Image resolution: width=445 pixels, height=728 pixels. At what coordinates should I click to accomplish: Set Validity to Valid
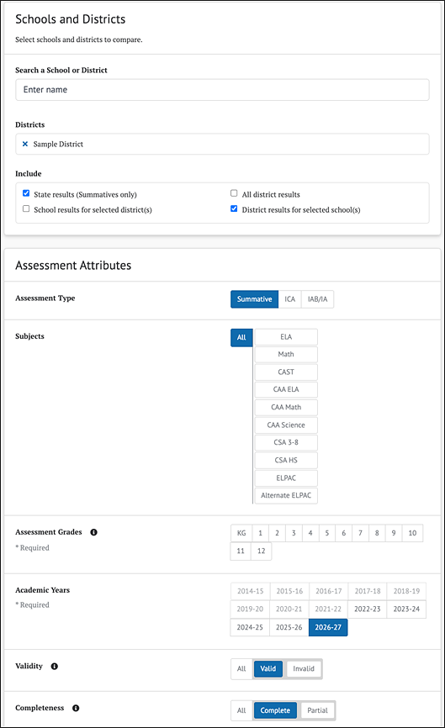click(268, 669)
